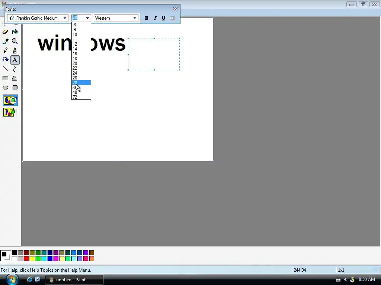Pick the magenta color swatch
Viewport: 381px width, 285px height.
56,259
